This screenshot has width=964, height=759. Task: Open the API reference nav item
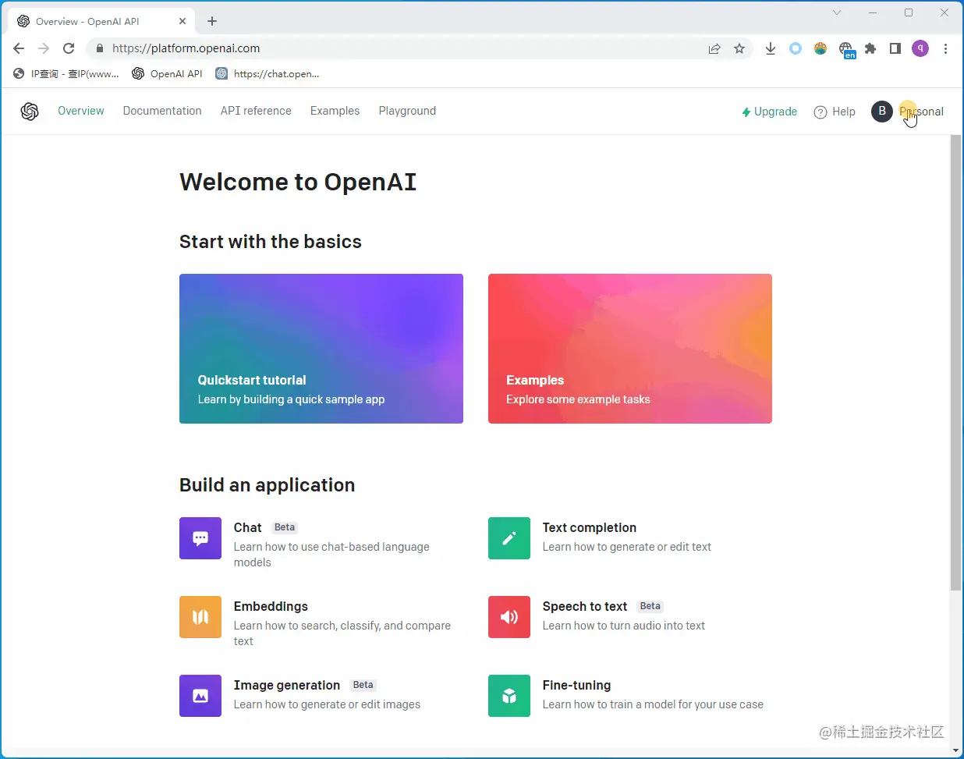coord(256,111)
